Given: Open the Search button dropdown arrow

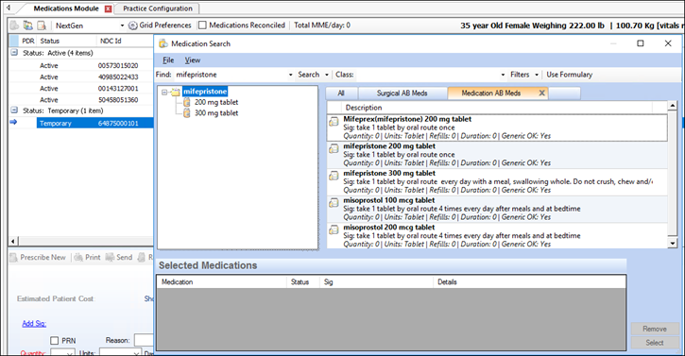Looking at the screenshot, I should click(326, 75).
